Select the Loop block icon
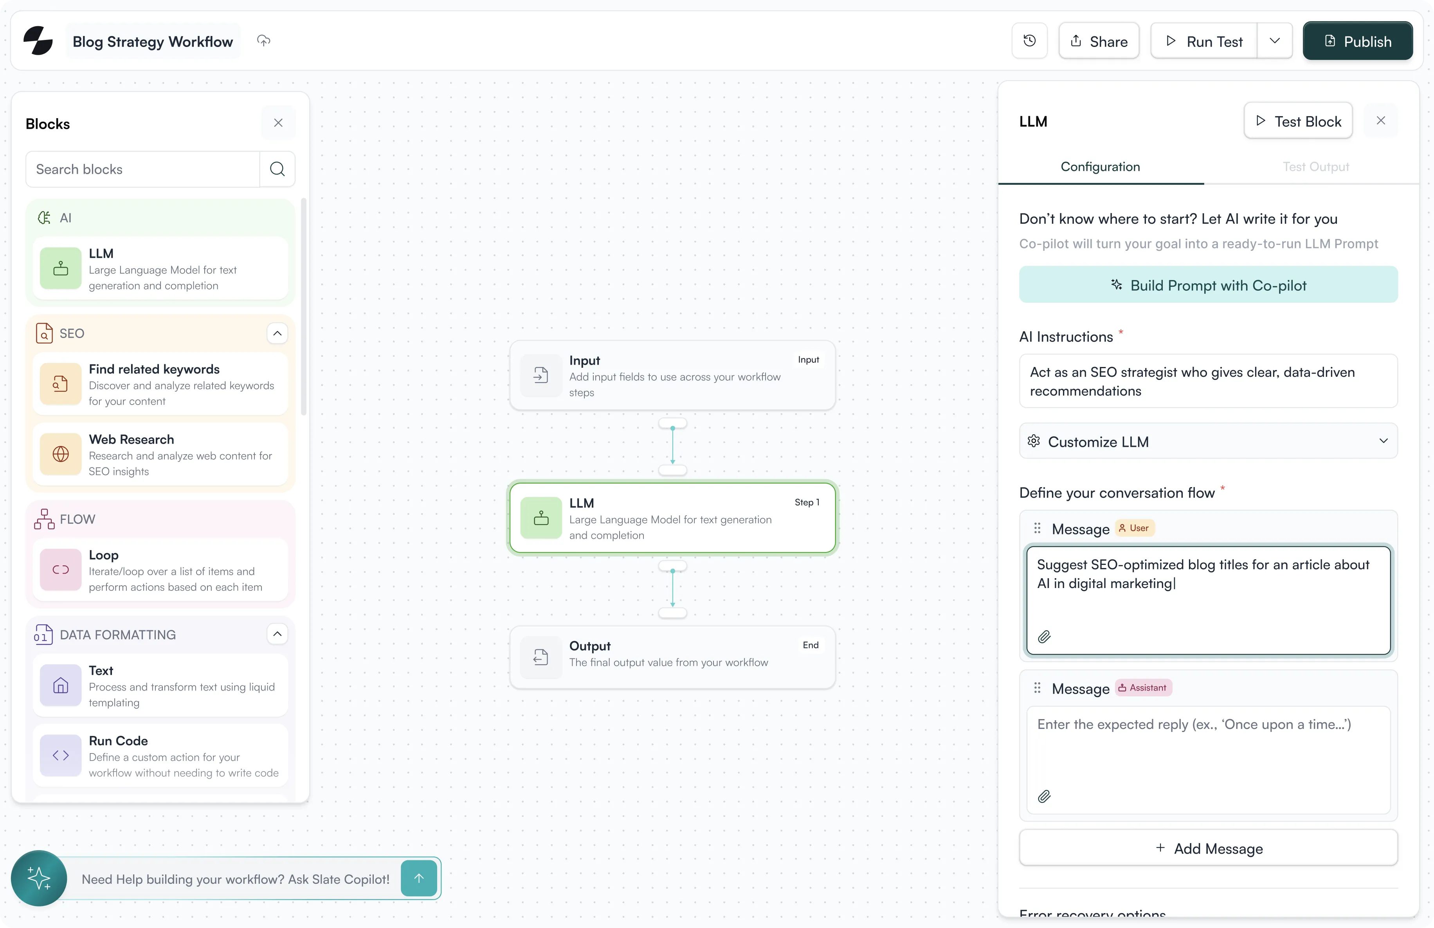The image size is (1434, 928). (x=61, y=570)
